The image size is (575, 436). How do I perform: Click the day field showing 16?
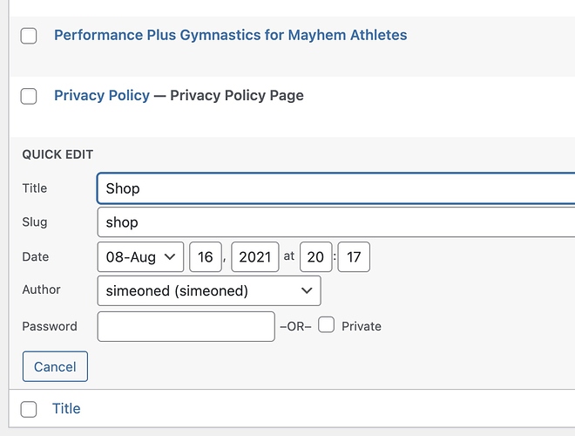(x=206, y=257)
